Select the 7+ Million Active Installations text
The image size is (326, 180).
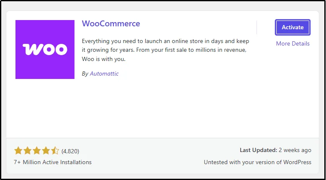click(x=53, y=162)
